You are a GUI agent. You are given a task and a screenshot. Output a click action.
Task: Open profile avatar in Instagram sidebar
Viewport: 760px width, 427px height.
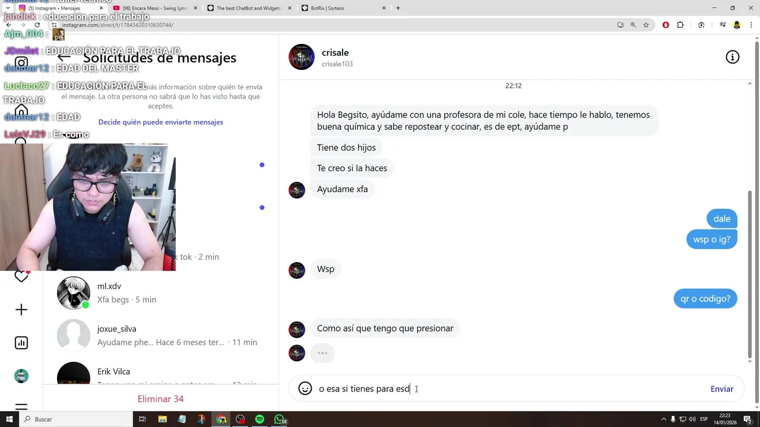coord(21,376)
